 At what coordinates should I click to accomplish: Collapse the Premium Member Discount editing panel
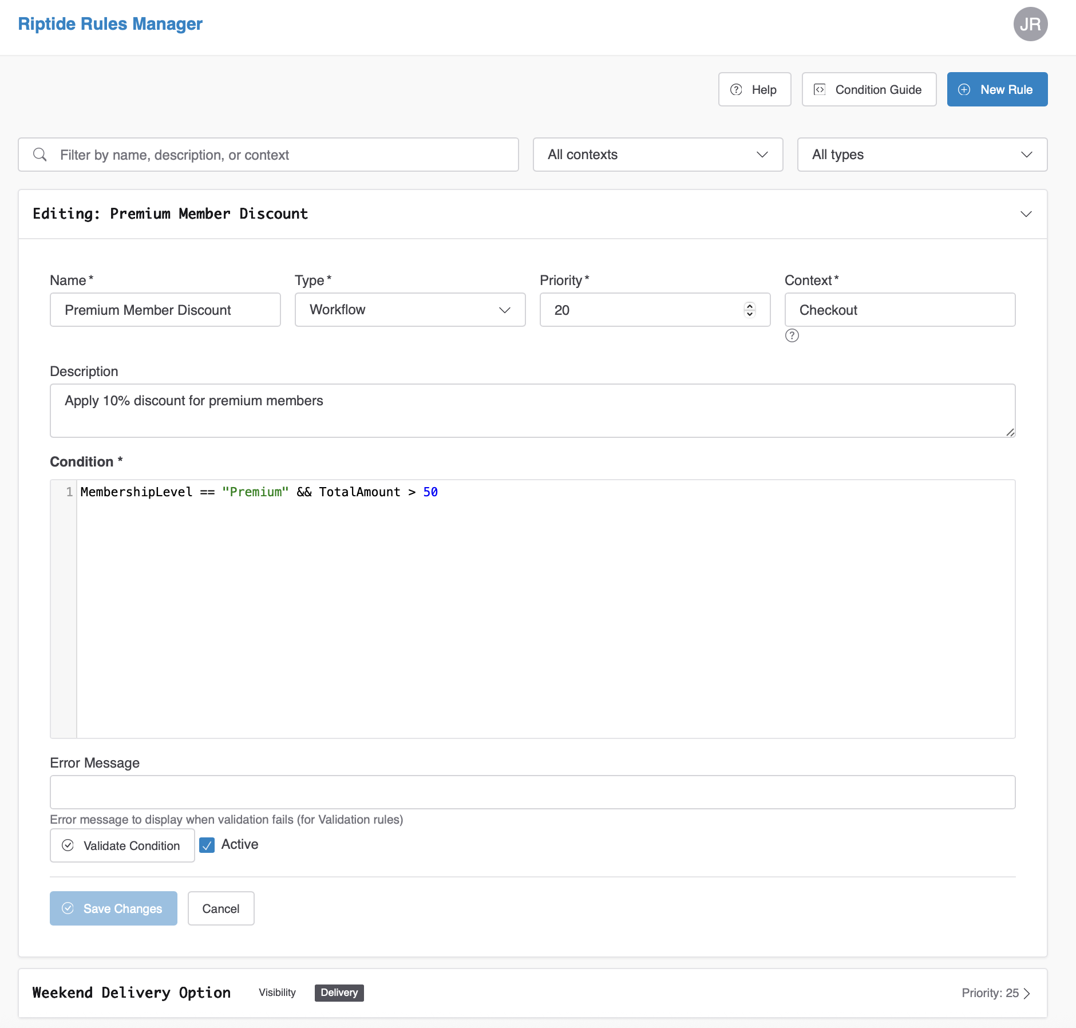[1026, 214]
